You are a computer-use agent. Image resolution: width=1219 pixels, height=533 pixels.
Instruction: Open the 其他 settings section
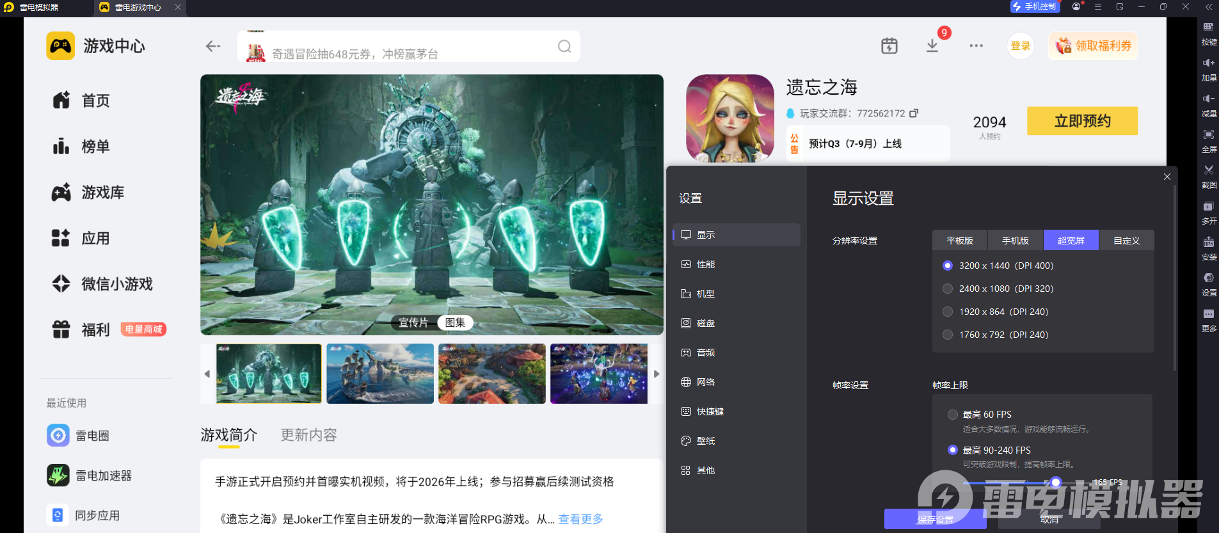(737, 470)
